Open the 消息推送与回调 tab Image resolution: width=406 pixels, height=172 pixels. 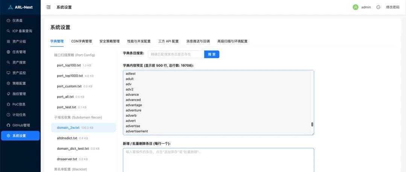[x=198, y=41]
